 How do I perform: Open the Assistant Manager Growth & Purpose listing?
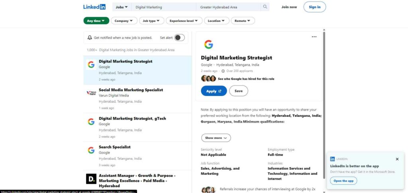[137, 181]
